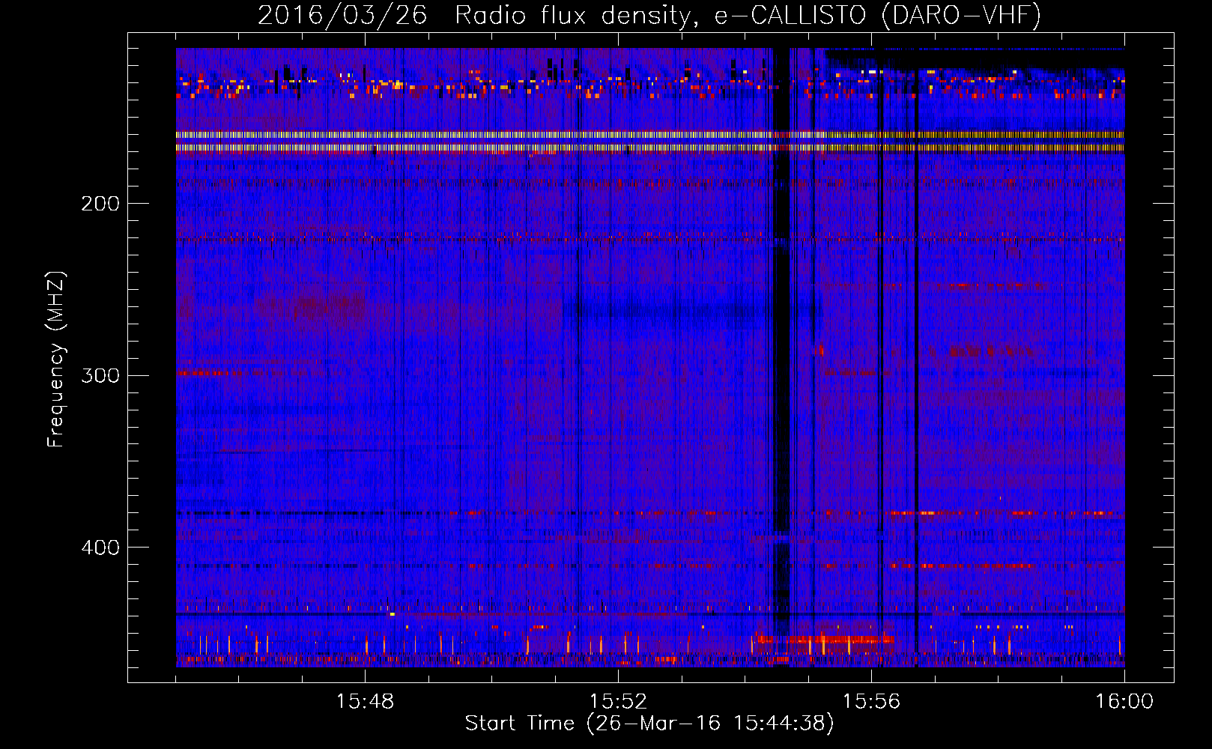This screenshot has height=749, width=1212.
Task: Click the "Start Time (26-Mar-16 15:44:38)" axis label
Action: 649,724
